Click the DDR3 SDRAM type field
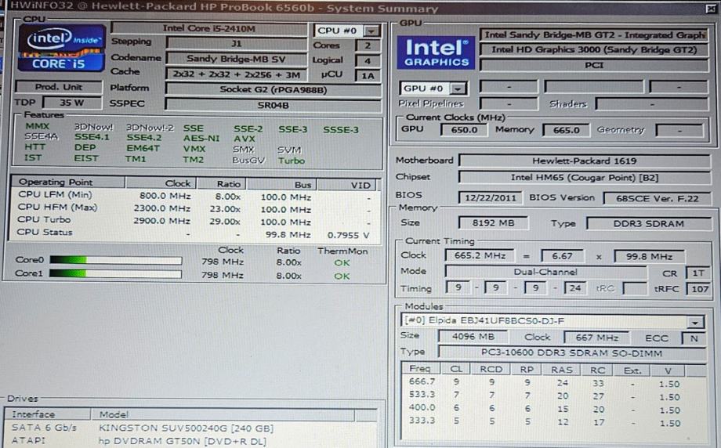Screen dimensions: 721x448 [x=649, y=224]
